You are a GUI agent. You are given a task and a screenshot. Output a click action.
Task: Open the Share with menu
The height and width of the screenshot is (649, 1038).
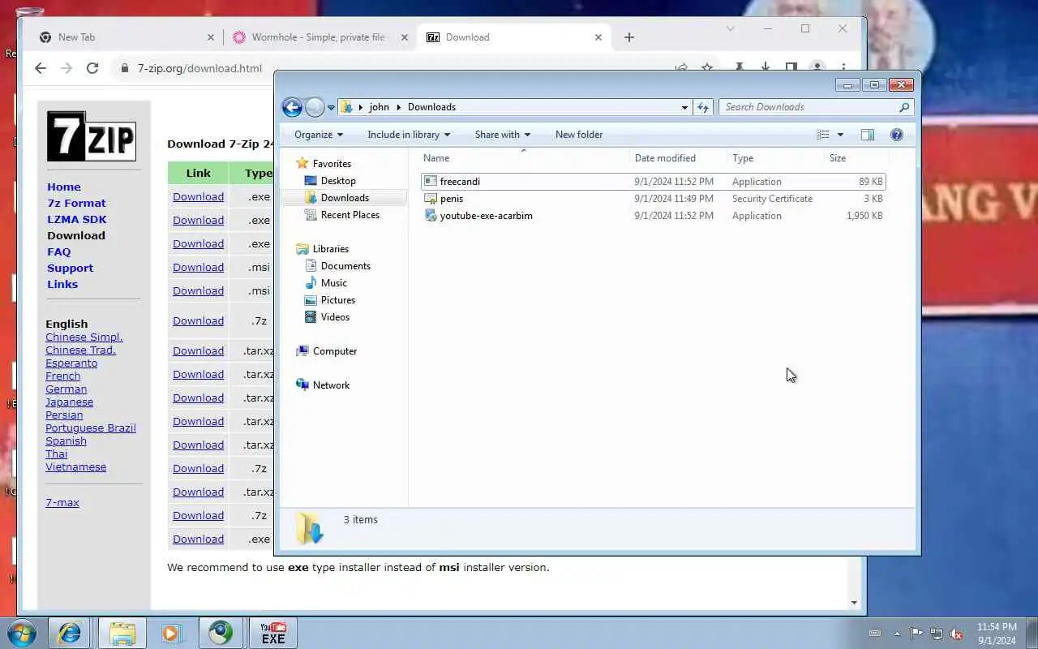click(502, 135)
